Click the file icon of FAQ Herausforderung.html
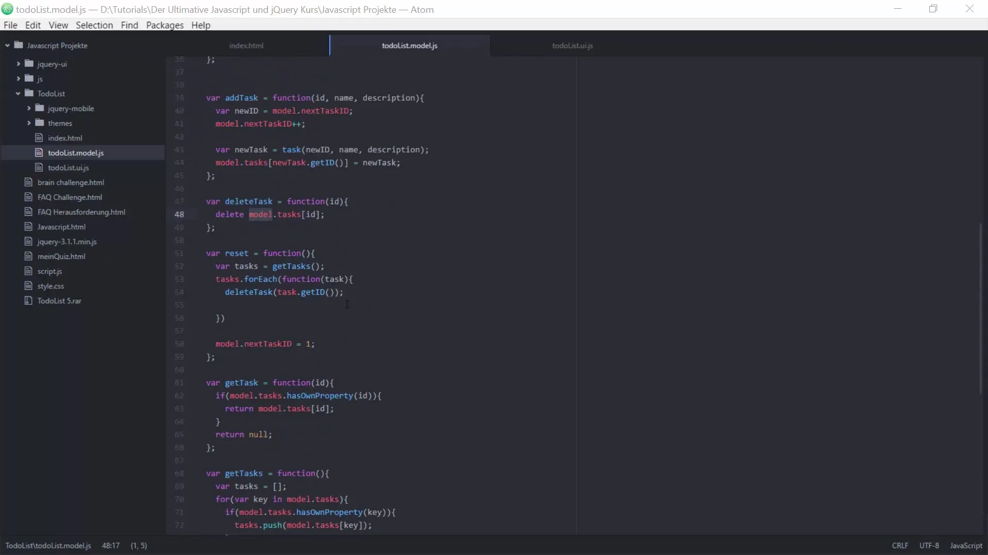 [29, 212]
